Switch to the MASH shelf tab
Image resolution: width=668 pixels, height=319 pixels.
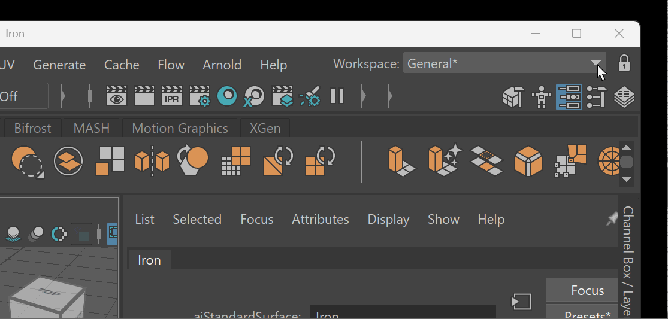coord(92,128)
